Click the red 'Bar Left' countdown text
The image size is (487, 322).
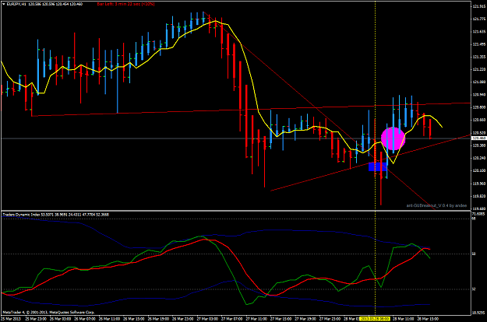pyautogui.click(x=125, y=5)
